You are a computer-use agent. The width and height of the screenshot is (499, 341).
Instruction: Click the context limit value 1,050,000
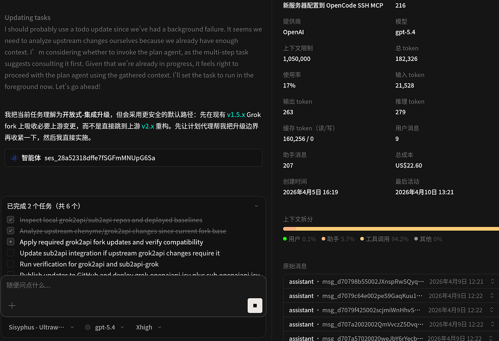point(297,59)
